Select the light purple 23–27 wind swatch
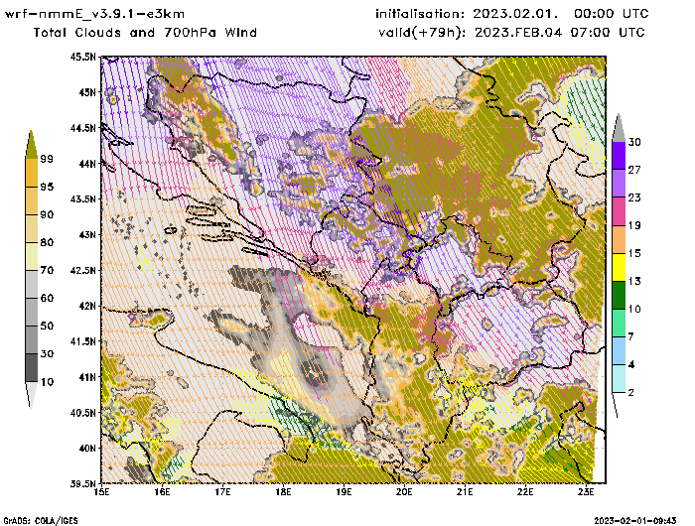 pos(619,184)
